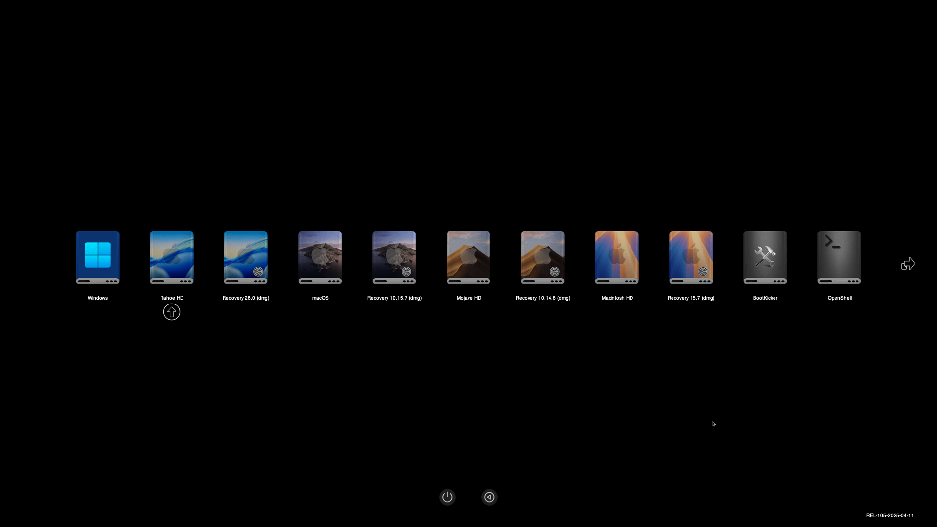Click the "Mojave HD" label text

click(x=468, y=298)
